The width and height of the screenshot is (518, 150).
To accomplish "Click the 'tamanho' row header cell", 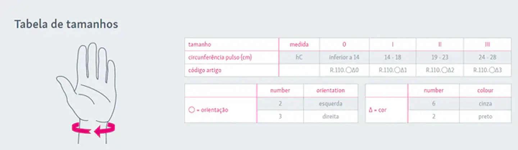I will click(x=232, y=44).
